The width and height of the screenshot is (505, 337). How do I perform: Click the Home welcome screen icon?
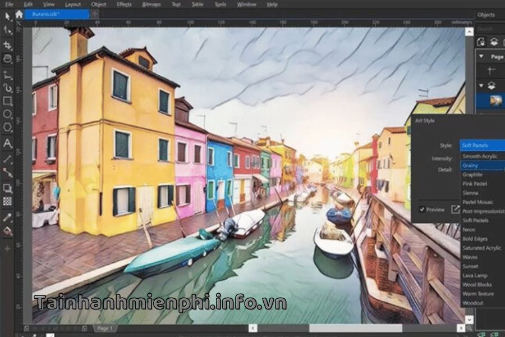[19, 15]
